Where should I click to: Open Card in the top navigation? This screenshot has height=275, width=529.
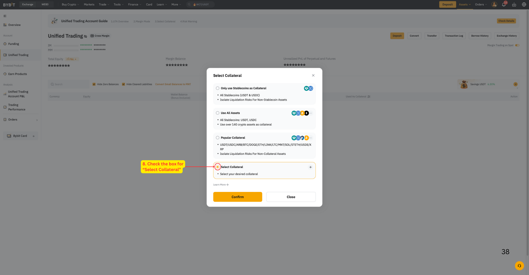149,4
